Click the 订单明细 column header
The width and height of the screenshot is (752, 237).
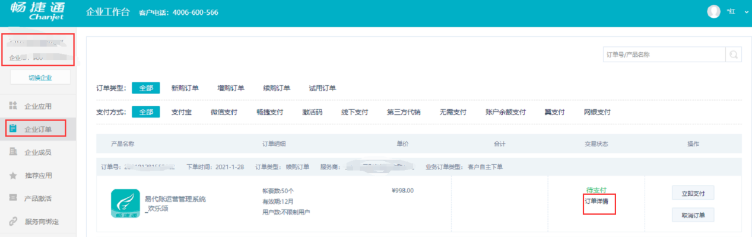point(274,144)
